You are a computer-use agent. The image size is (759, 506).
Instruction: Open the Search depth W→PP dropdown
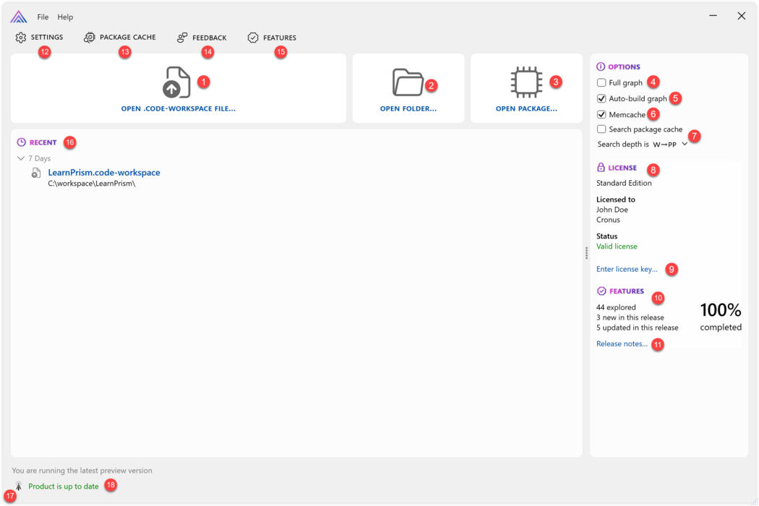(x=670, y=145)
